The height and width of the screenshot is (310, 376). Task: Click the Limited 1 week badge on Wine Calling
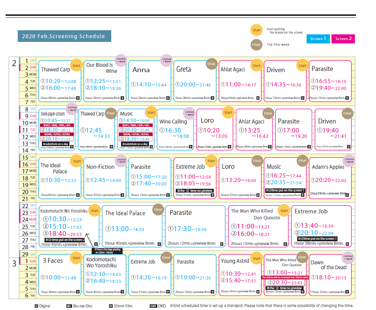(x=189, y=113)
